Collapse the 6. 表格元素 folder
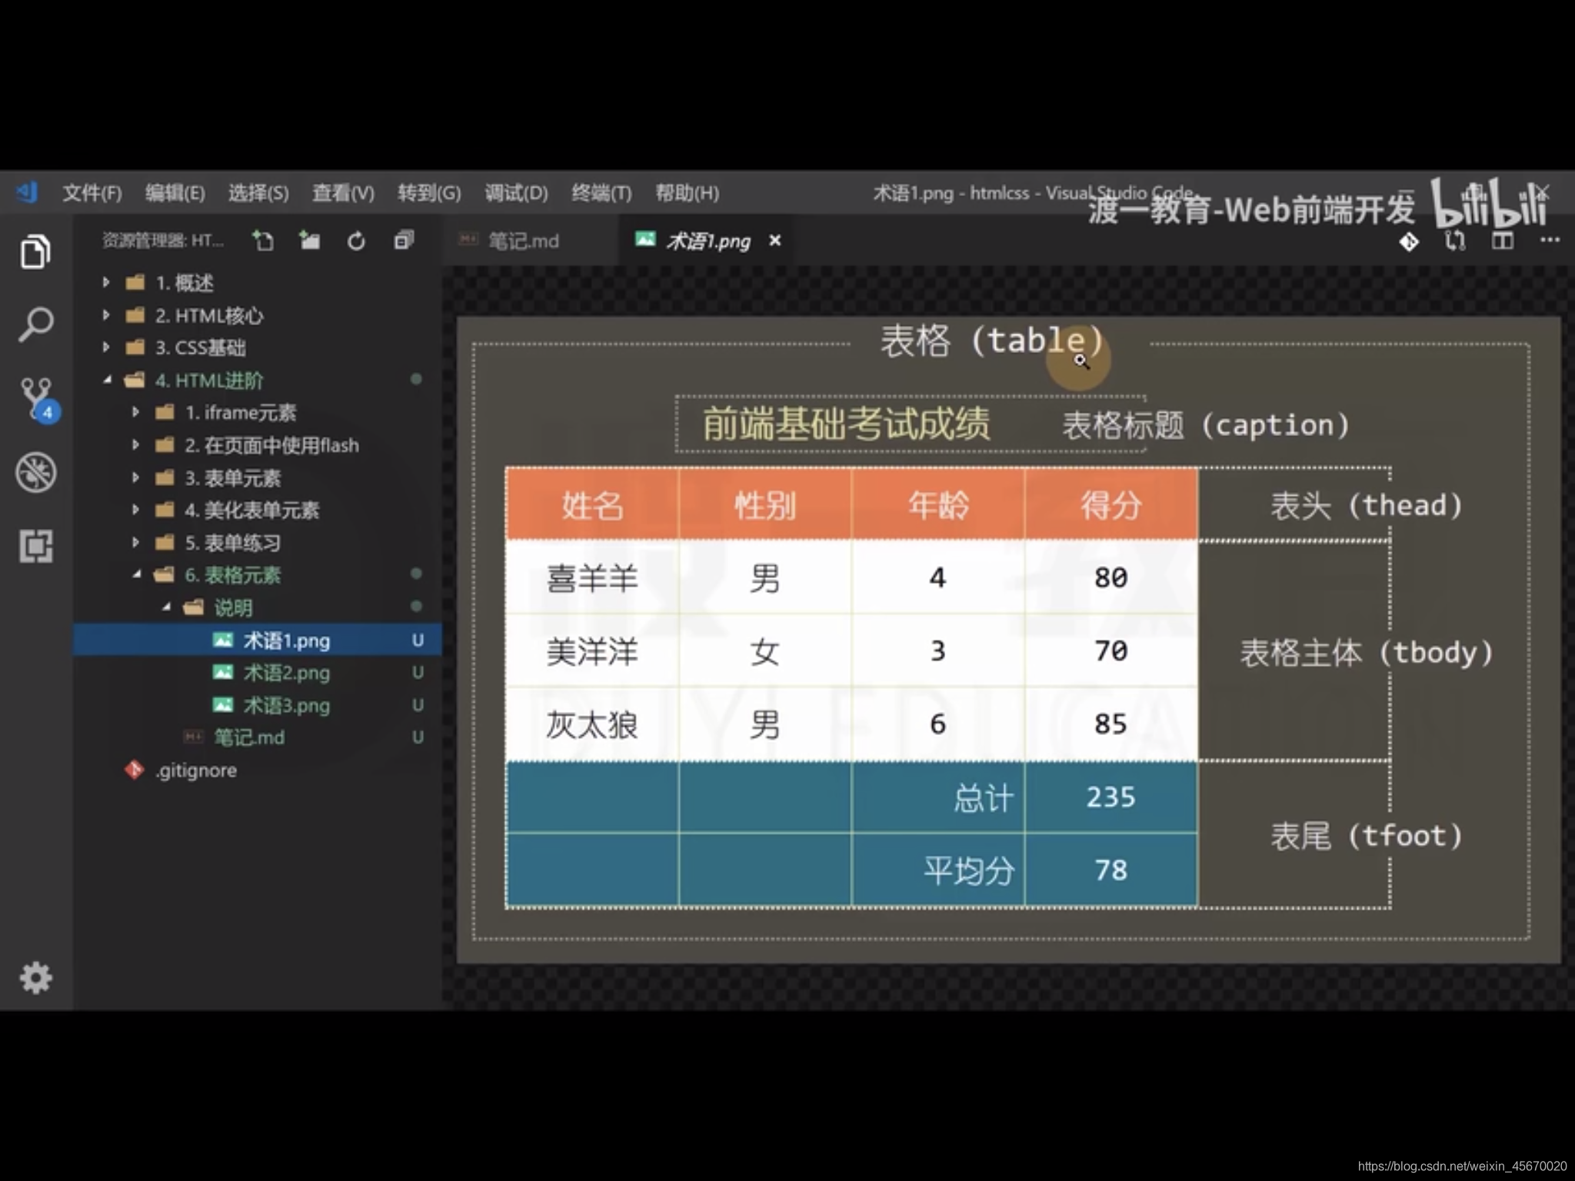Image resolution: width=1575 pixels, height=1181 pixels. (136, 574)
